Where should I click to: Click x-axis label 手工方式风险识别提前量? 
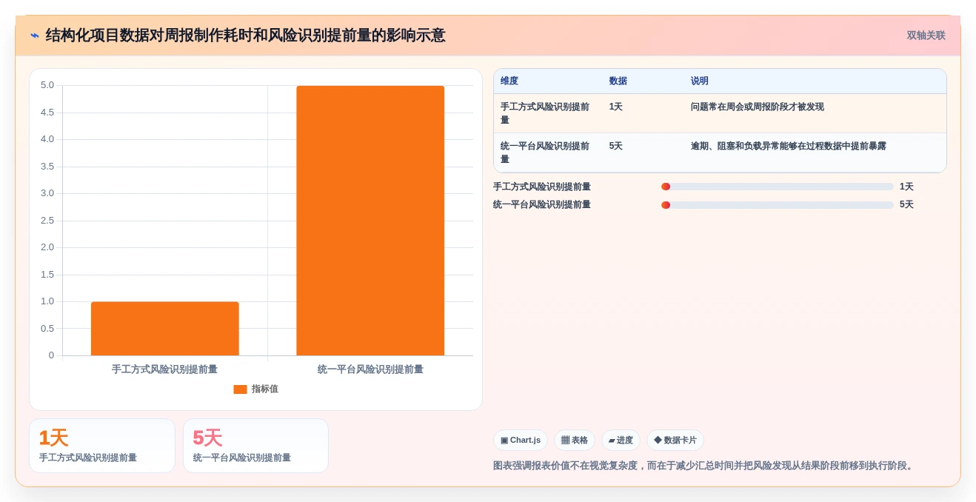(164, 369)
